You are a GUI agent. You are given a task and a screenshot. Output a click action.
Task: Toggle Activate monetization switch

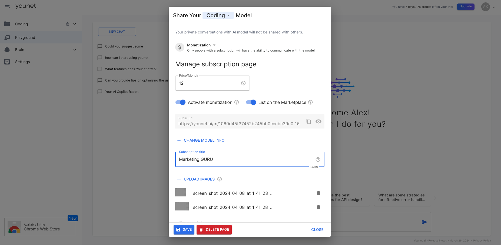point(180,102)
